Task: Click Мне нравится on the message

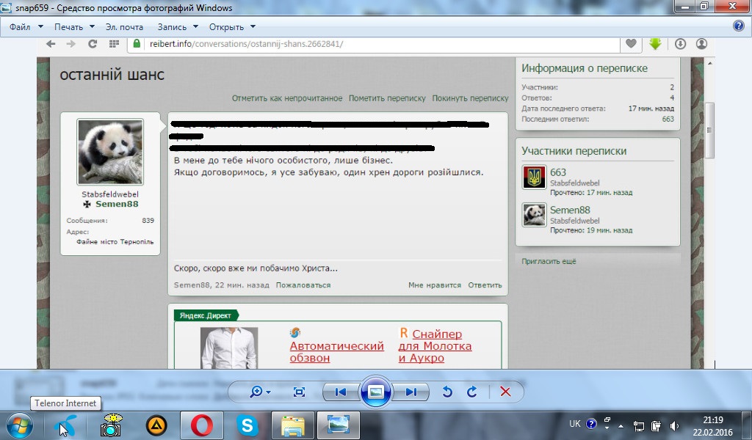Action: [435, 285]
